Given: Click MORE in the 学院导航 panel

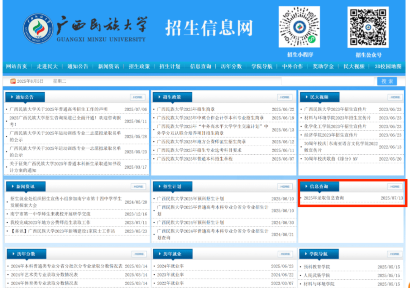Looking at the screenshot, I should (x=394, y=254).
